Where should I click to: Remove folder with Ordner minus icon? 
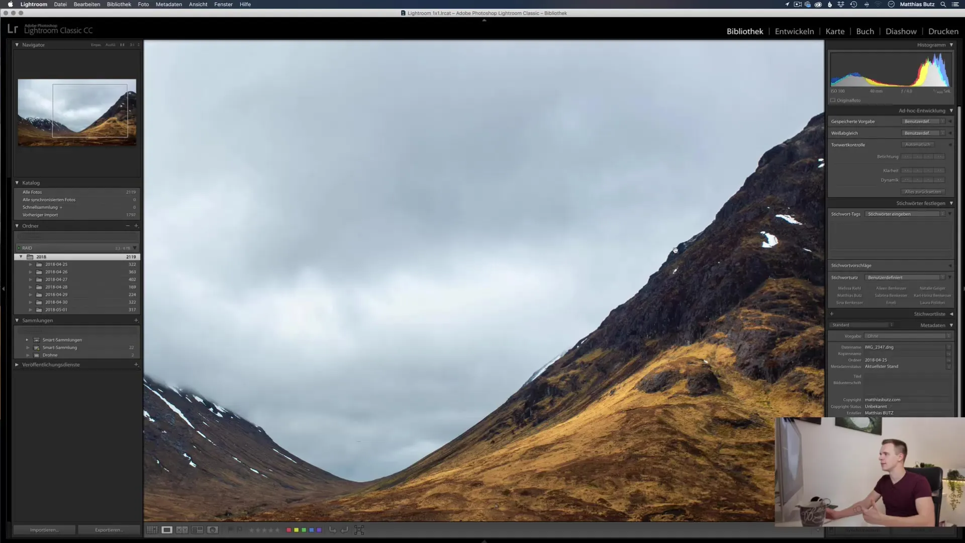click(128, 226)
